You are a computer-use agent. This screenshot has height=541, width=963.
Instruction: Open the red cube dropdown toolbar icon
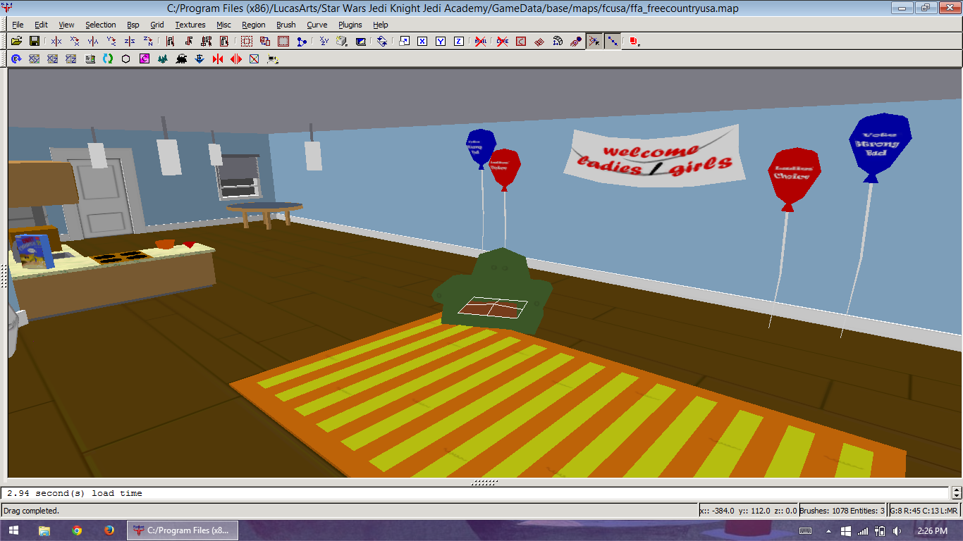coord(634,42)
